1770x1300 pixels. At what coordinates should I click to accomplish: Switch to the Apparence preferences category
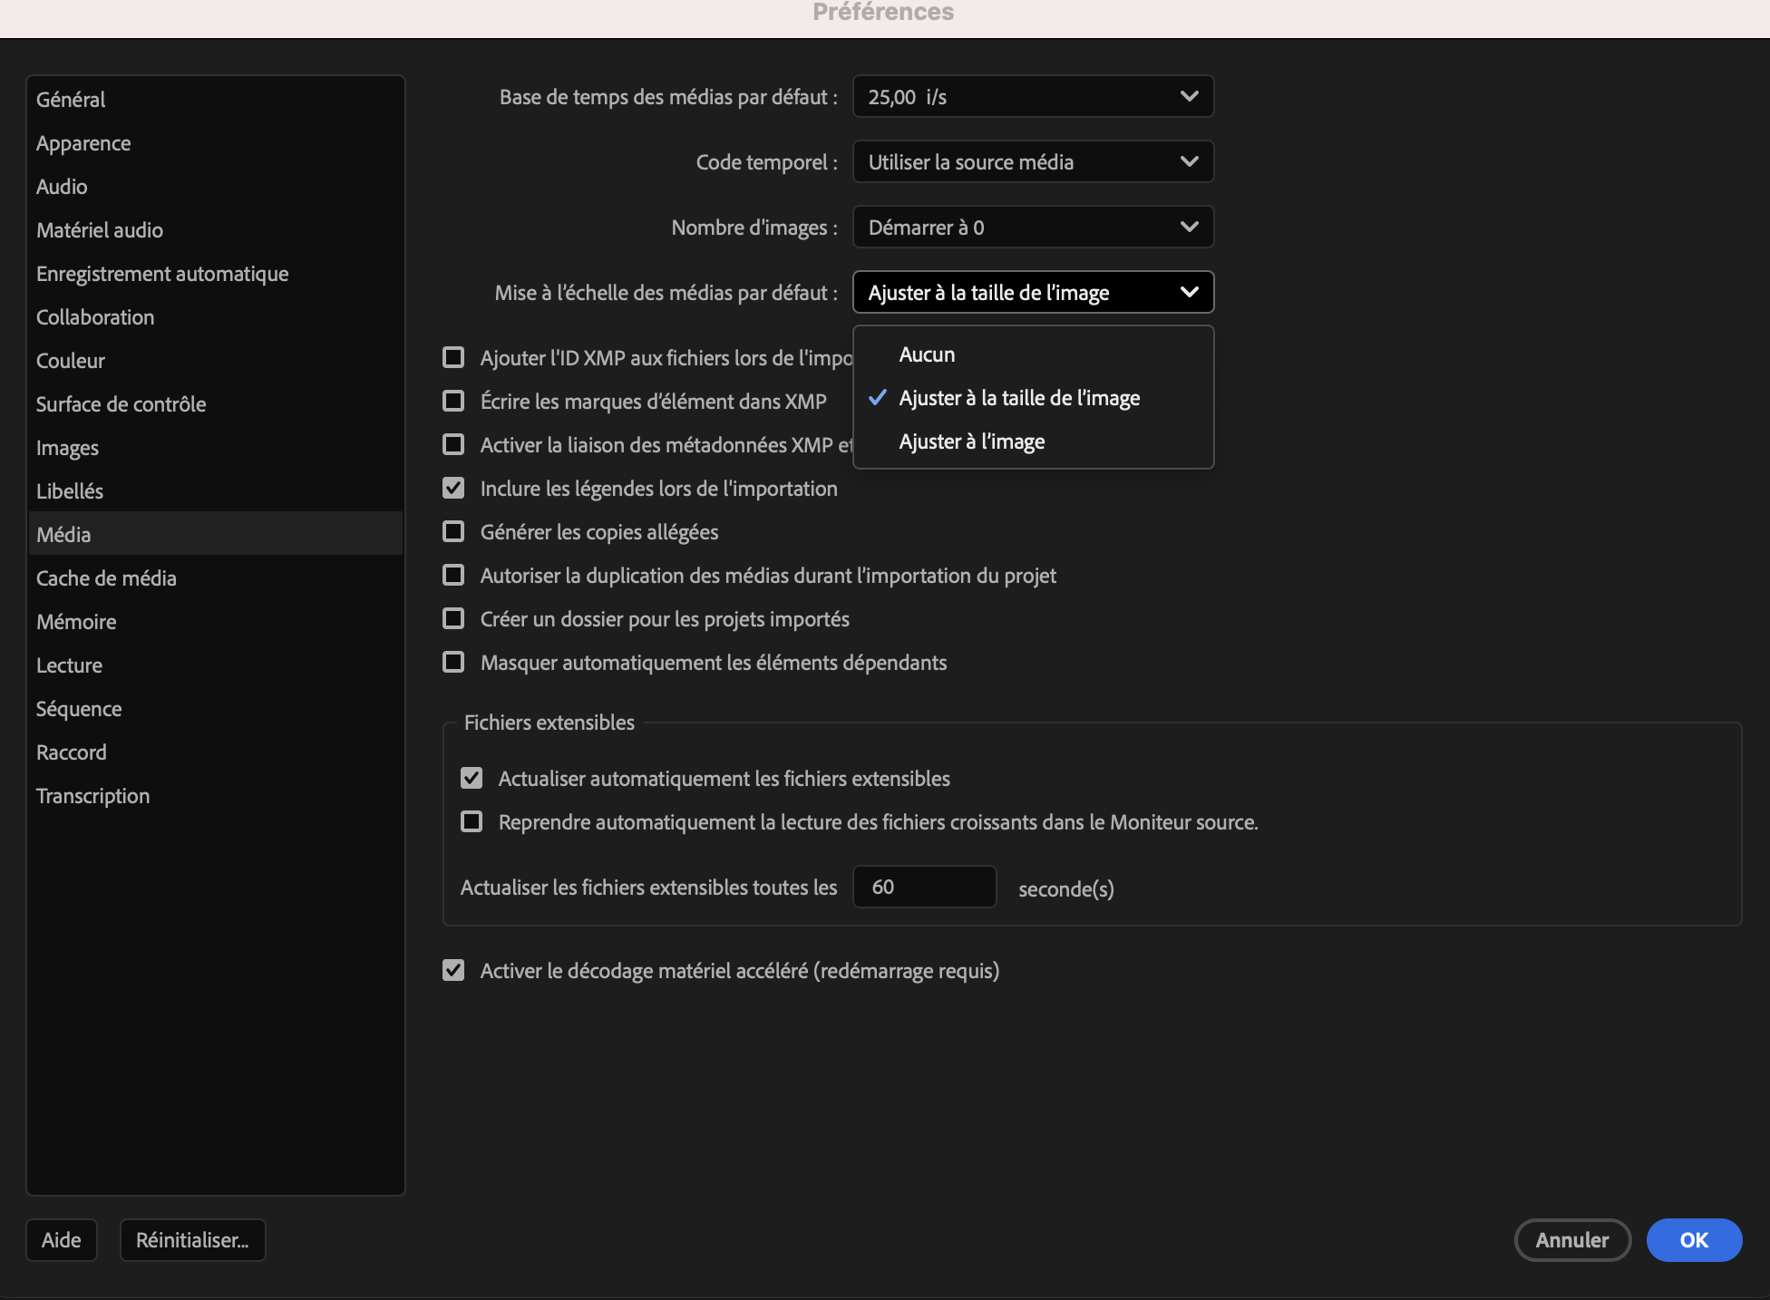point(83,143)
